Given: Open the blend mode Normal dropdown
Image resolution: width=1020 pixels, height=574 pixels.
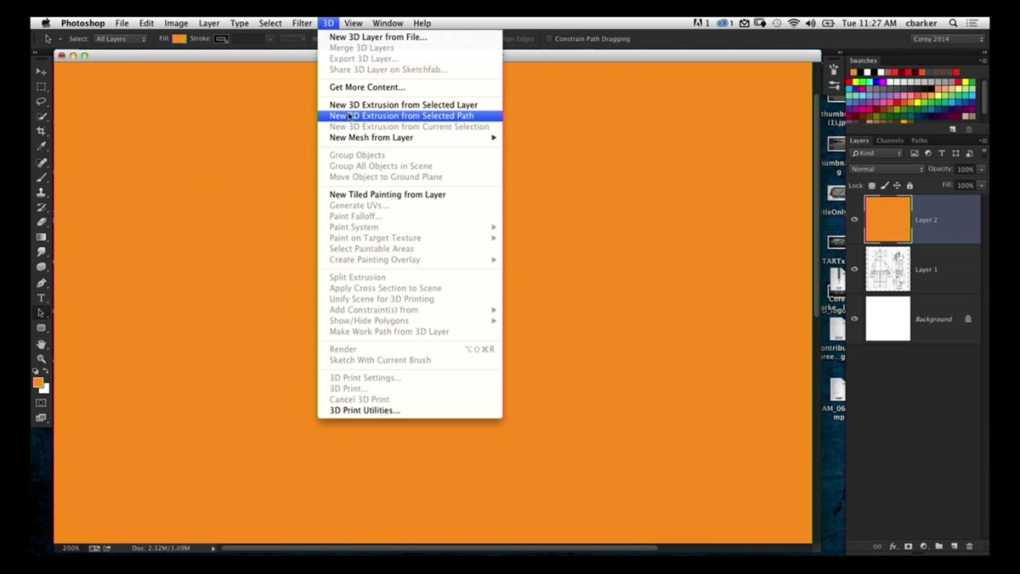Looking at the screenshot, I should point(887,169).
